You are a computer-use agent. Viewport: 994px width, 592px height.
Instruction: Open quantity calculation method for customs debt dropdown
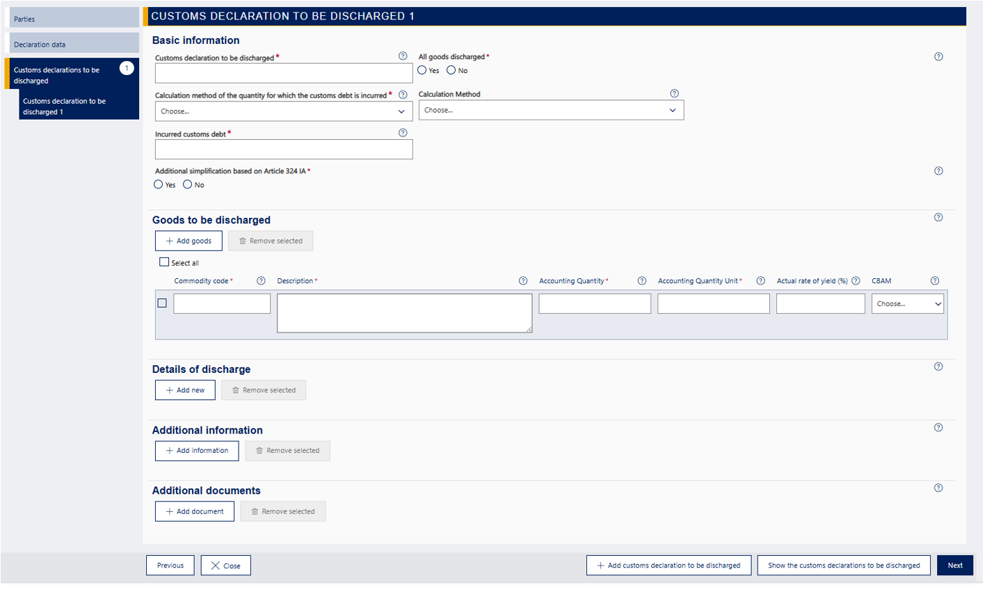coord(283,111)
